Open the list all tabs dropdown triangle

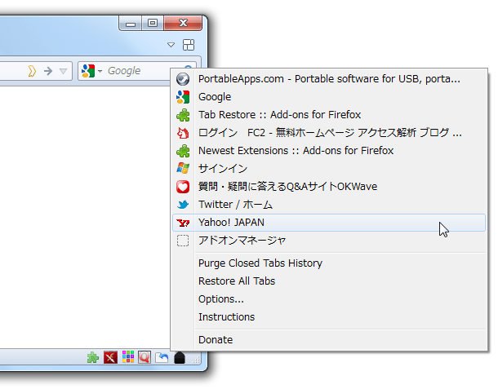click(x=171, y=45)
